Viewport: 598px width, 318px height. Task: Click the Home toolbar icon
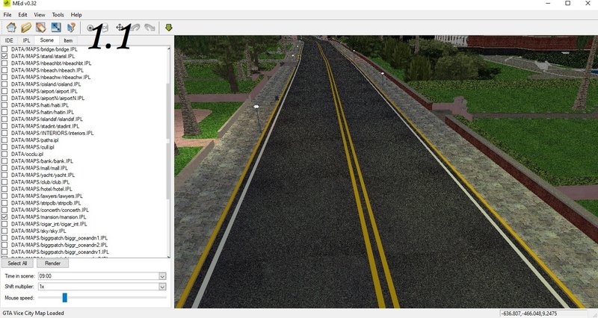pyautogui.click(x=11, y=28)
